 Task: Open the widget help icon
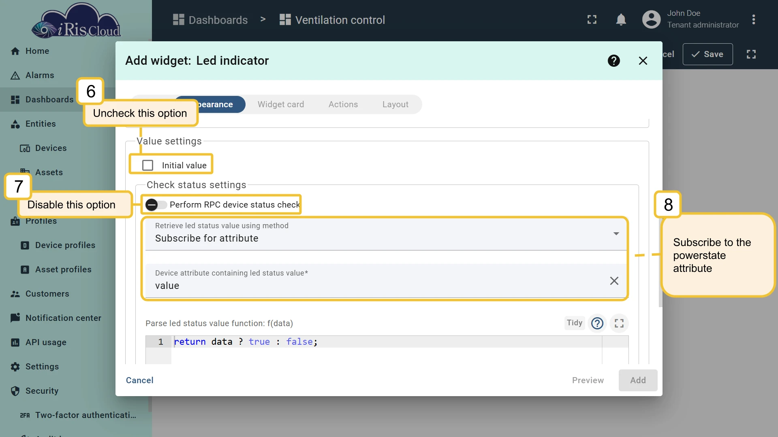[614, 61]
